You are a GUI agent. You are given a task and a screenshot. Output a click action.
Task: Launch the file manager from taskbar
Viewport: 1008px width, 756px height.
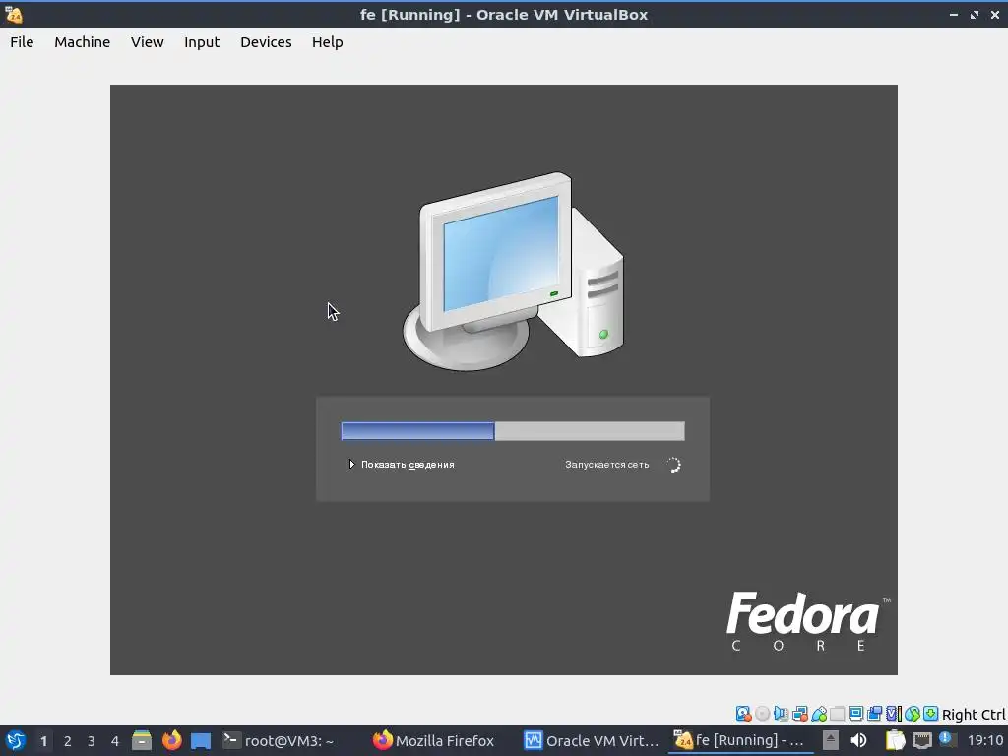click(x=142, y=741)
